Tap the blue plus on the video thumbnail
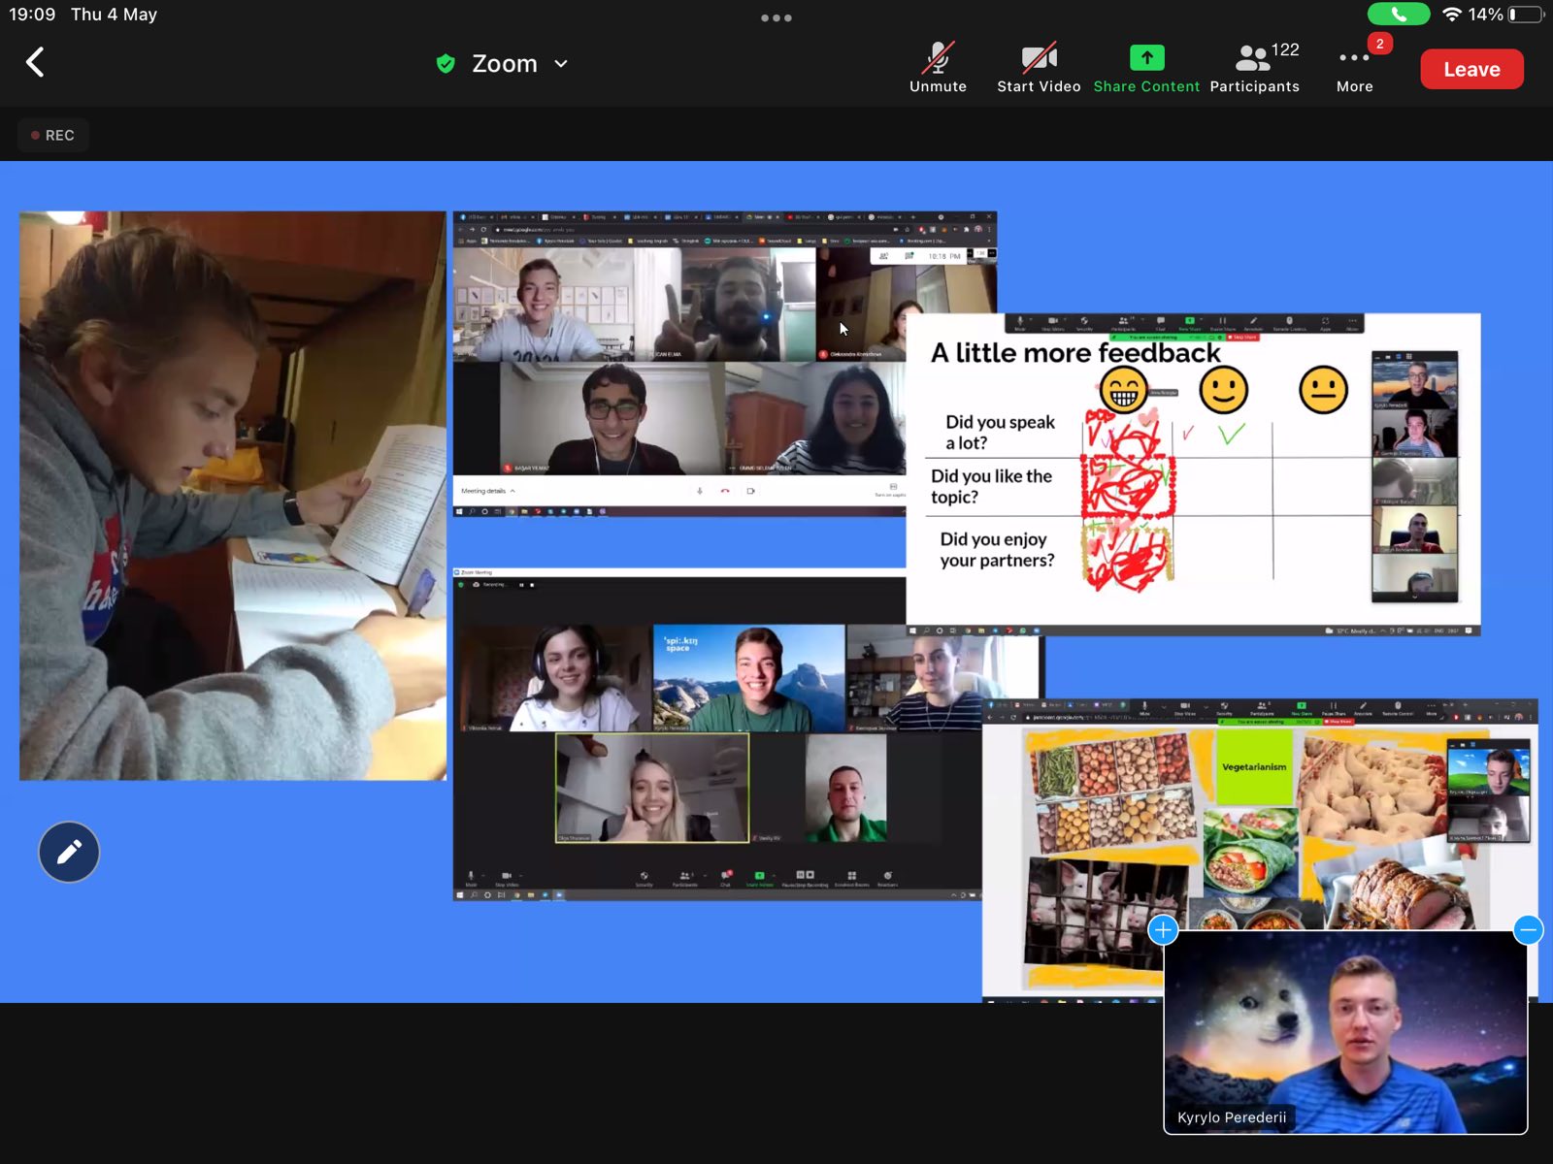The width and height of the screenshot is (1553, 1164). [x=1163, y=930]
